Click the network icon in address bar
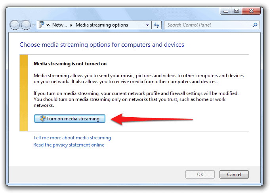The image size is (271, 194). coord(42,25)
